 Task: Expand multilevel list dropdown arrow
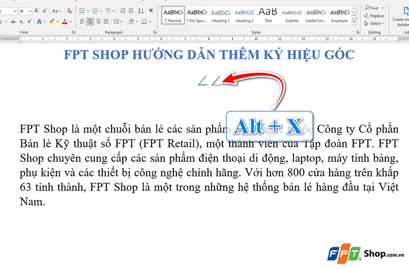click(113, 11)
